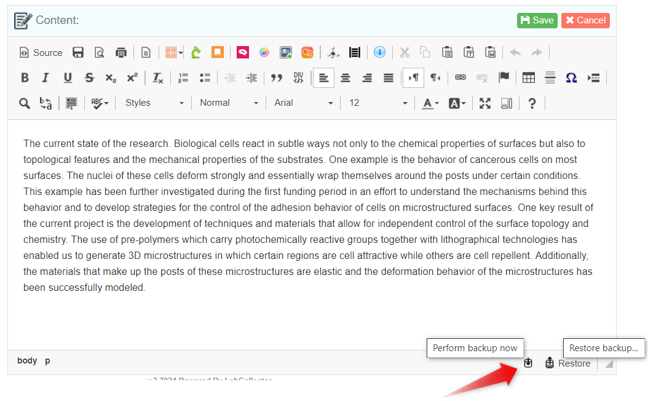Open the Replace tool

46,103
